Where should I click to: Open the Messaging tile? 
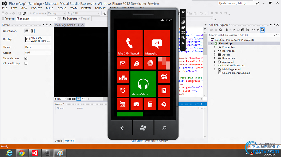coord(157,43)
